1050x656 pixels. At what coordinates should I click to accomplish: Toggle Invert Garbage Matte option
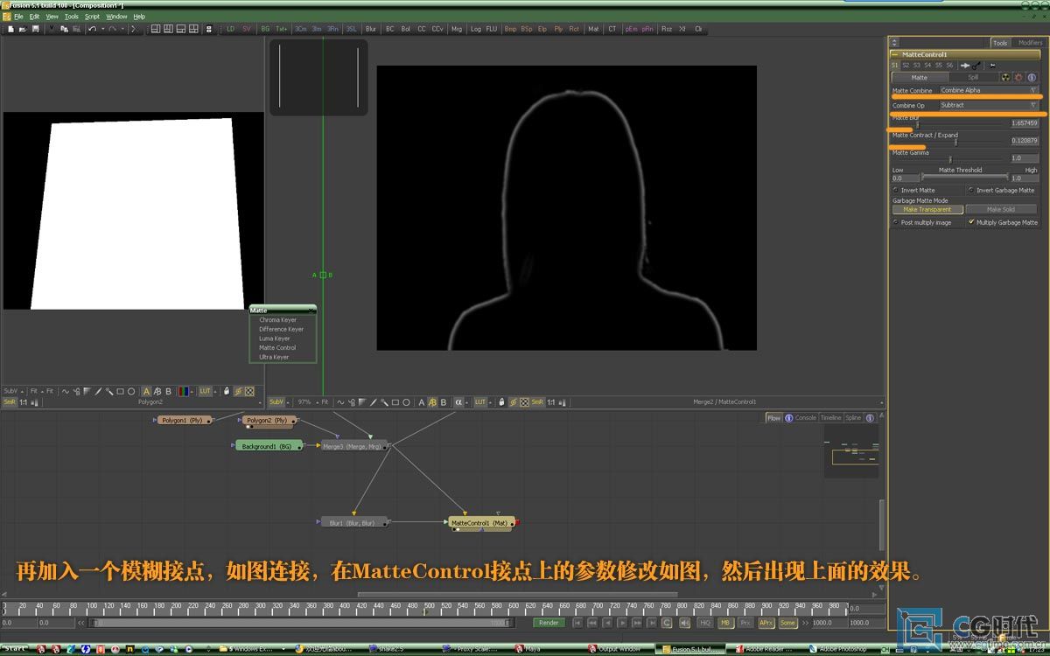pos(970,190)
